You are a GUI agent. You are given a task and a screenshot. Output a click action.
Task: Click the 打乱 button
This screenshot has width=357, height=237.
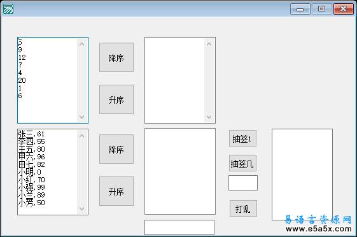(x=243, y=208)
